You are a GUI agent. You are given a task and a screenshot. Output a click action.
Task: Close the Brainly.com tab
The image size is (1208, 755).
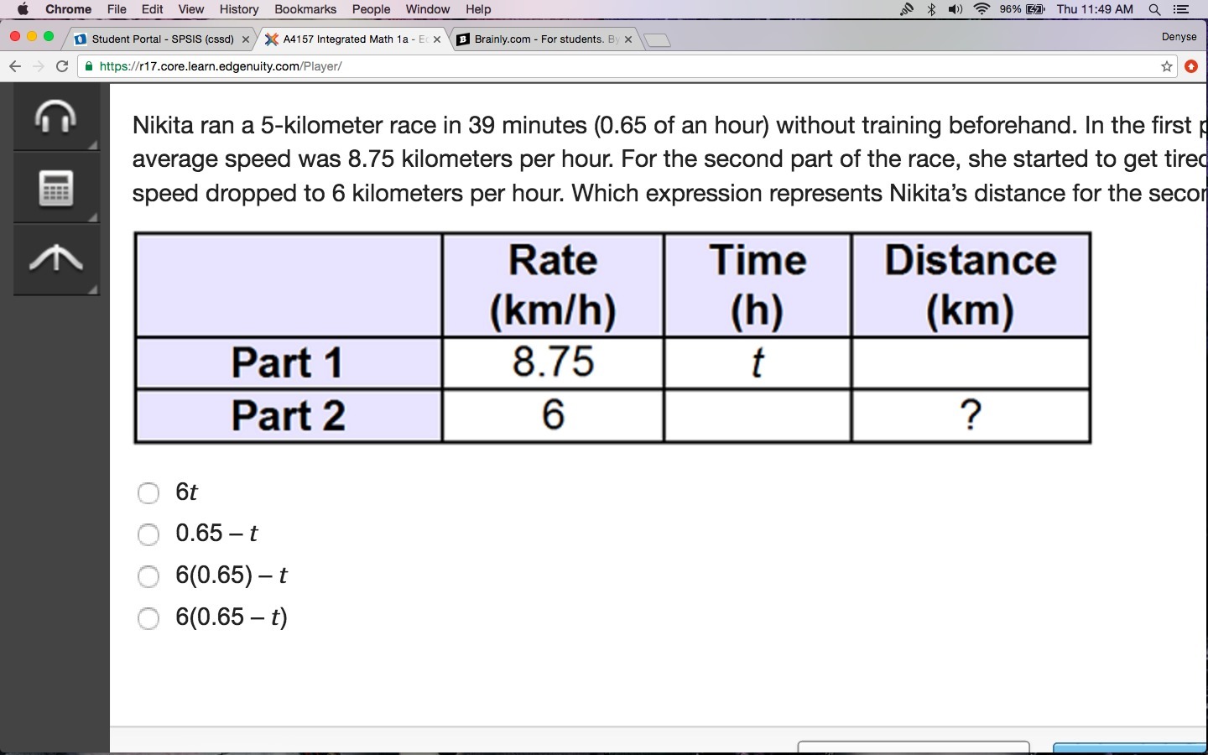coord(628,39)
